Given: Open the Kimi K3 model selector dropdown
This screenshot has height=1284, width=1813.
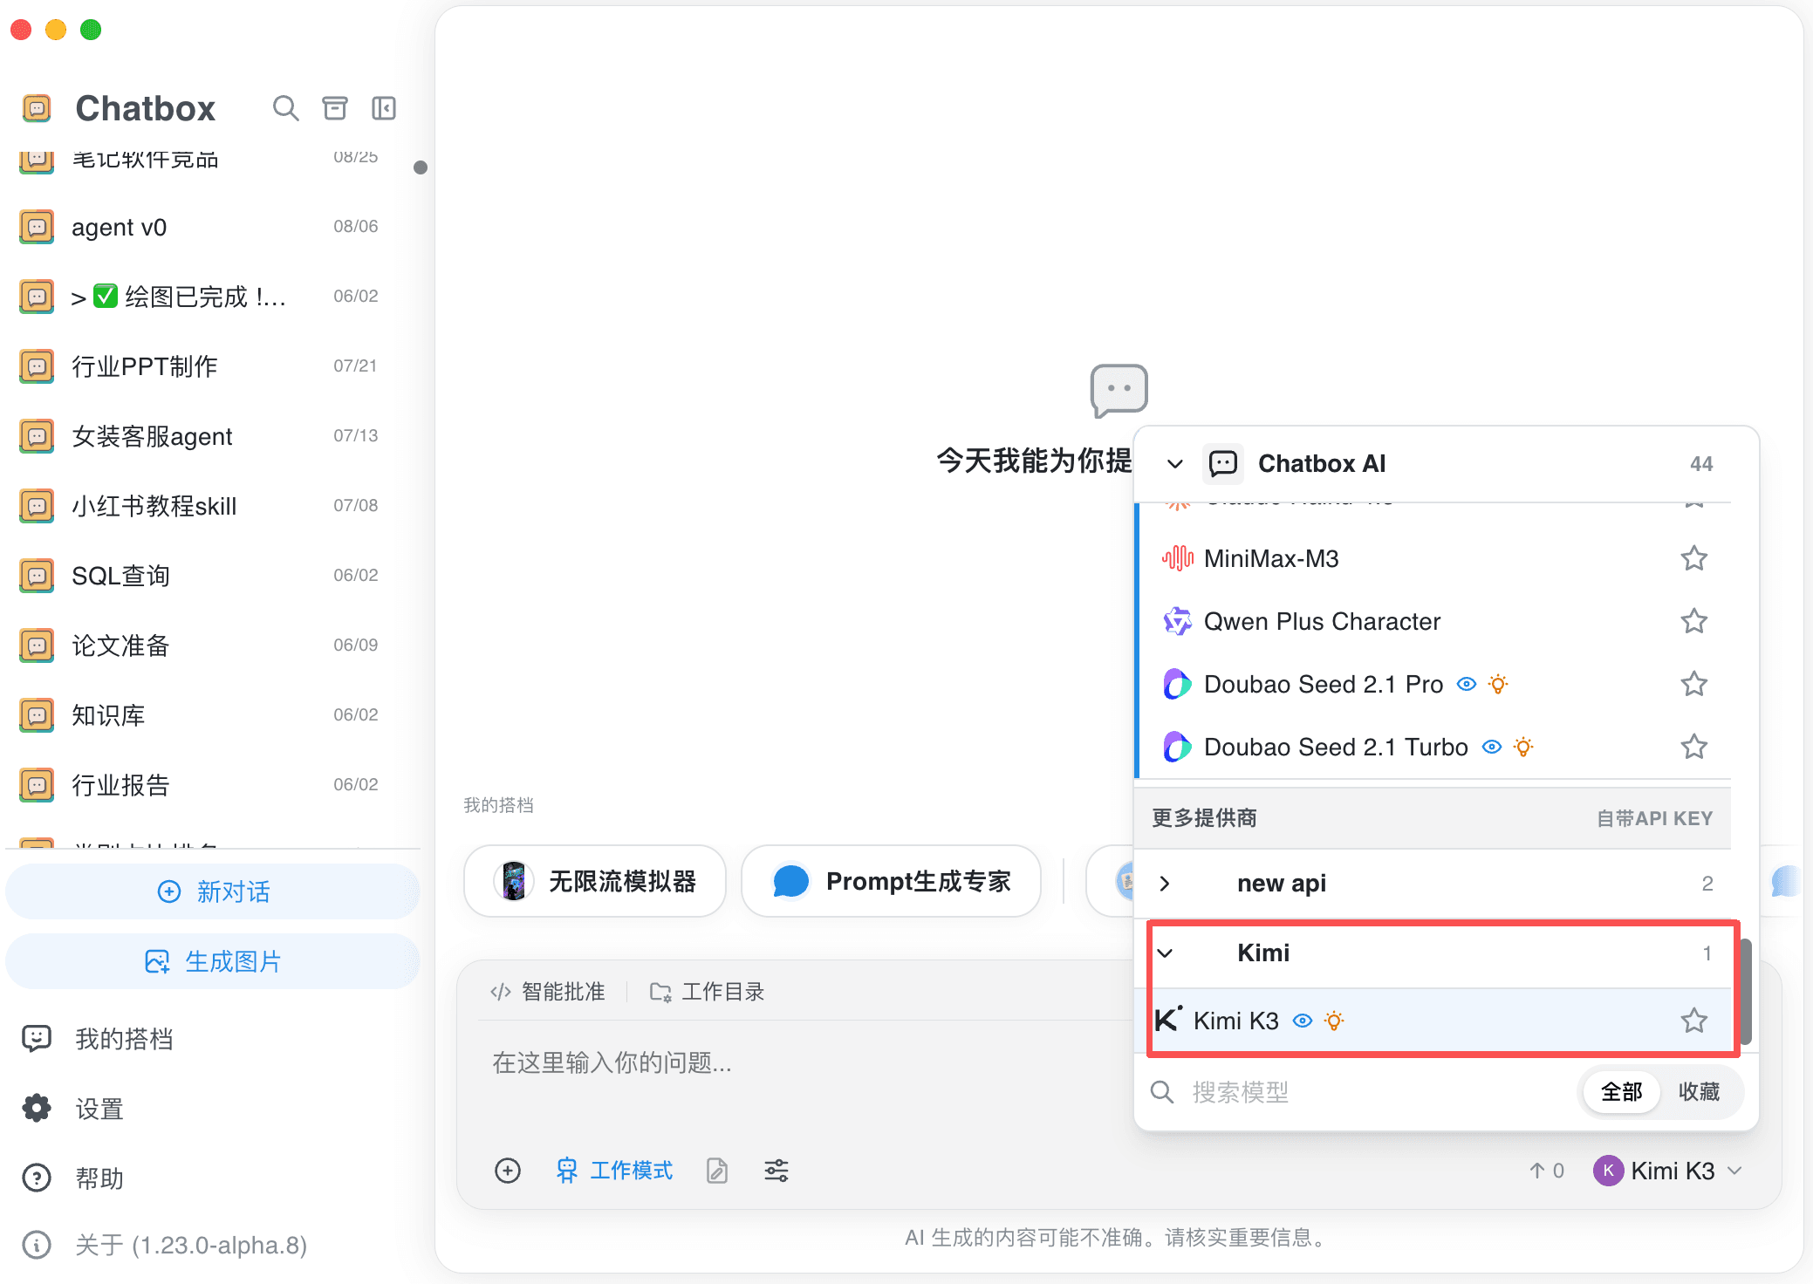Looking at the screenshot, I should tap(1667, 1171).
